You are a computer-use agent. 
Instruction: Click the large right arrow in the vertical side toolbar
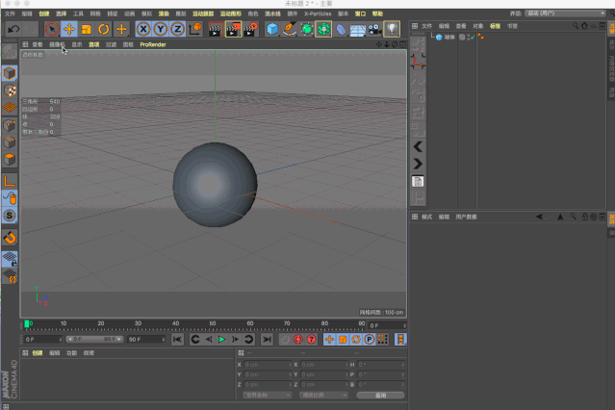418,164
